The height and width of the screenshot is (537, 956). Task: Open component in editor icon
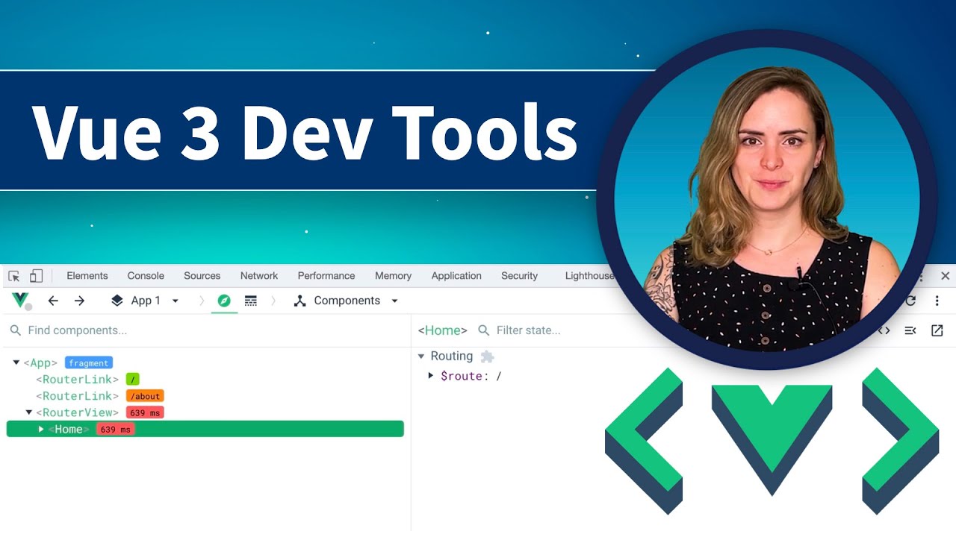click(x=937, y=330)
